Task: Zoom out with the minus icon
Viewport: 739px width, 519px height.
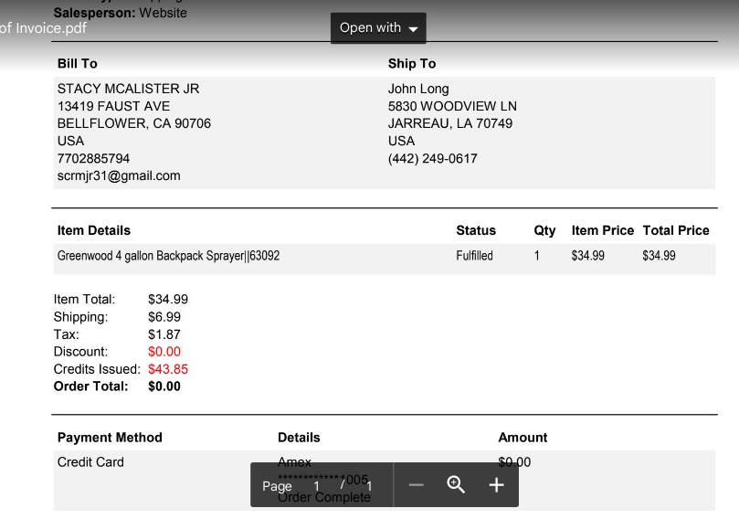Action: click(416, 485)
